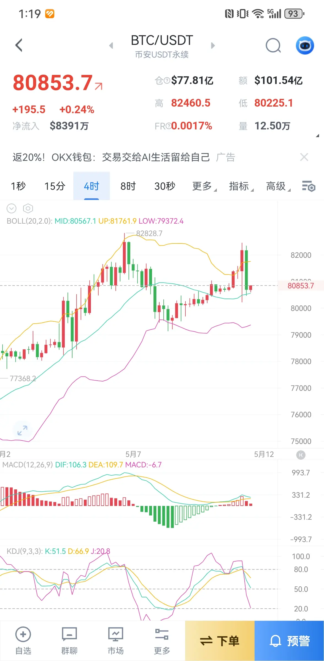Expand the 更多 timeframe dropdown
The width and height of the screenshot is (324, 661).
[x=204, y=186]
